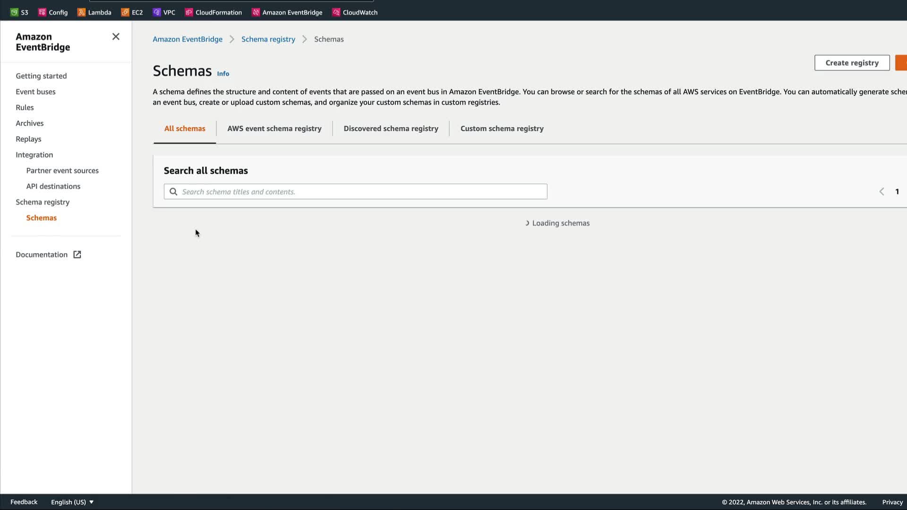Open the Lambda service shortcut icon
Viewport: 907px width, 510px height.
tap(81, 12)
